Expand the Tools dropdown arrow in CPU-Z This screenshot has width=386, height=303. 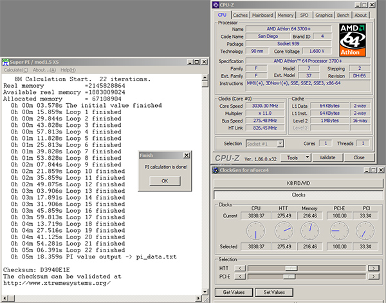(308, 158)
